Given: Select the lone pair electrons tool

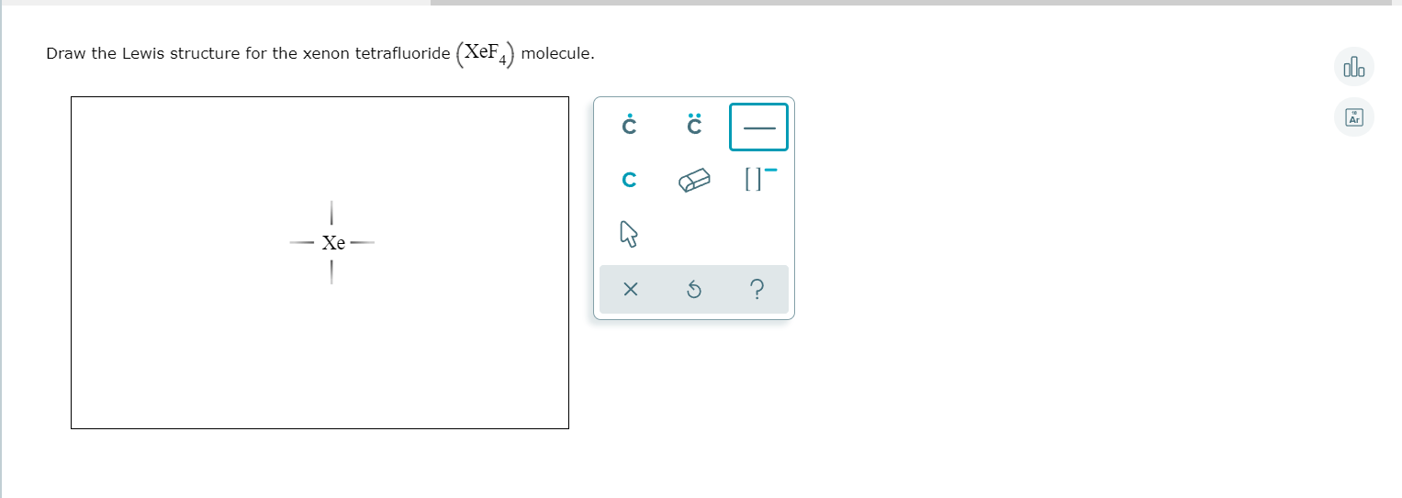Looking at the screenshot, I should coord(694,126).
